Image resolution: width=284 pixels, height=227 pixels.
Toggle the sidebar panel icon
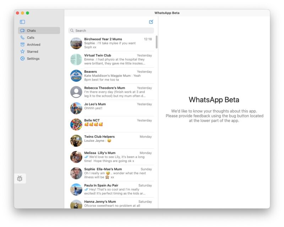pyautogui.click(x=22, y=22)
